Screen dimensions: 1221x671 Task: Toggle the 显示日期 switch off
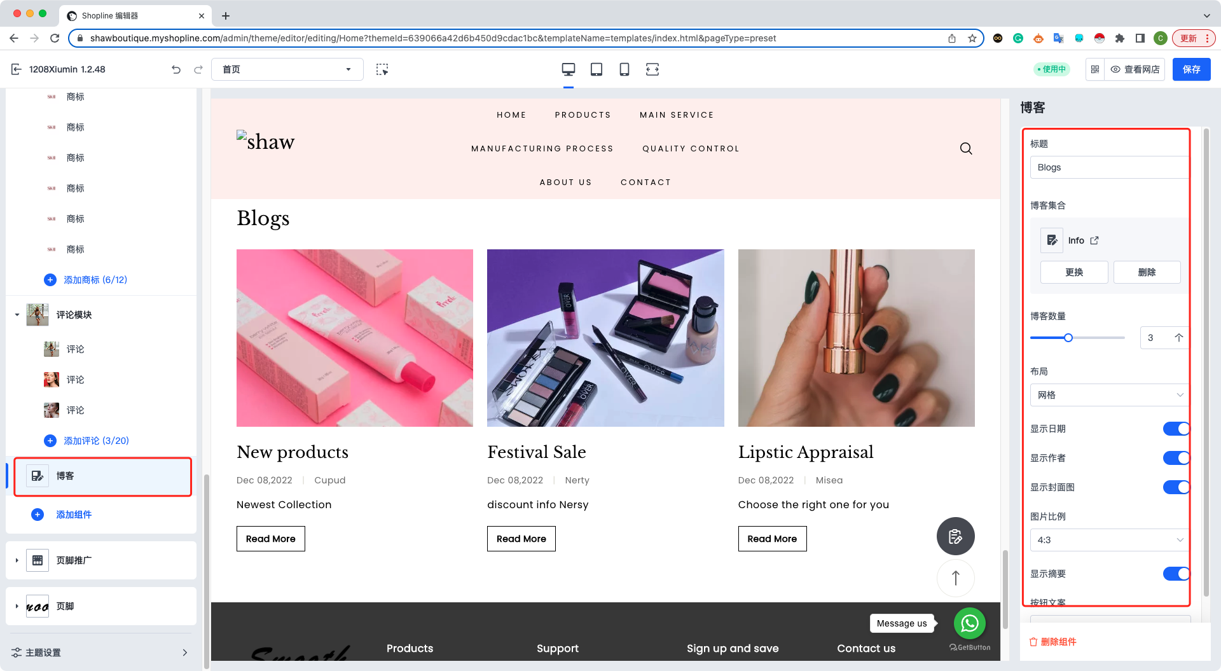(x=1175, y=429)
